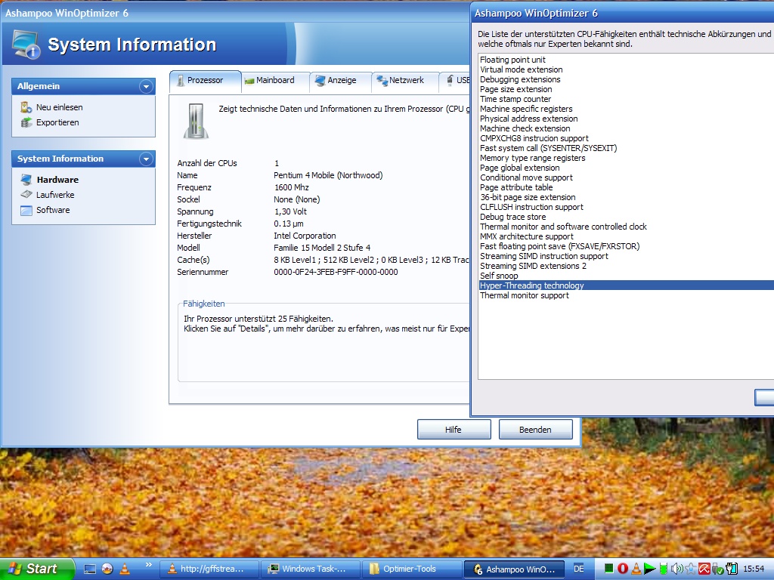Collapse the System Information sidebar panel
This screenshot has width=774, height=580.
146,159
